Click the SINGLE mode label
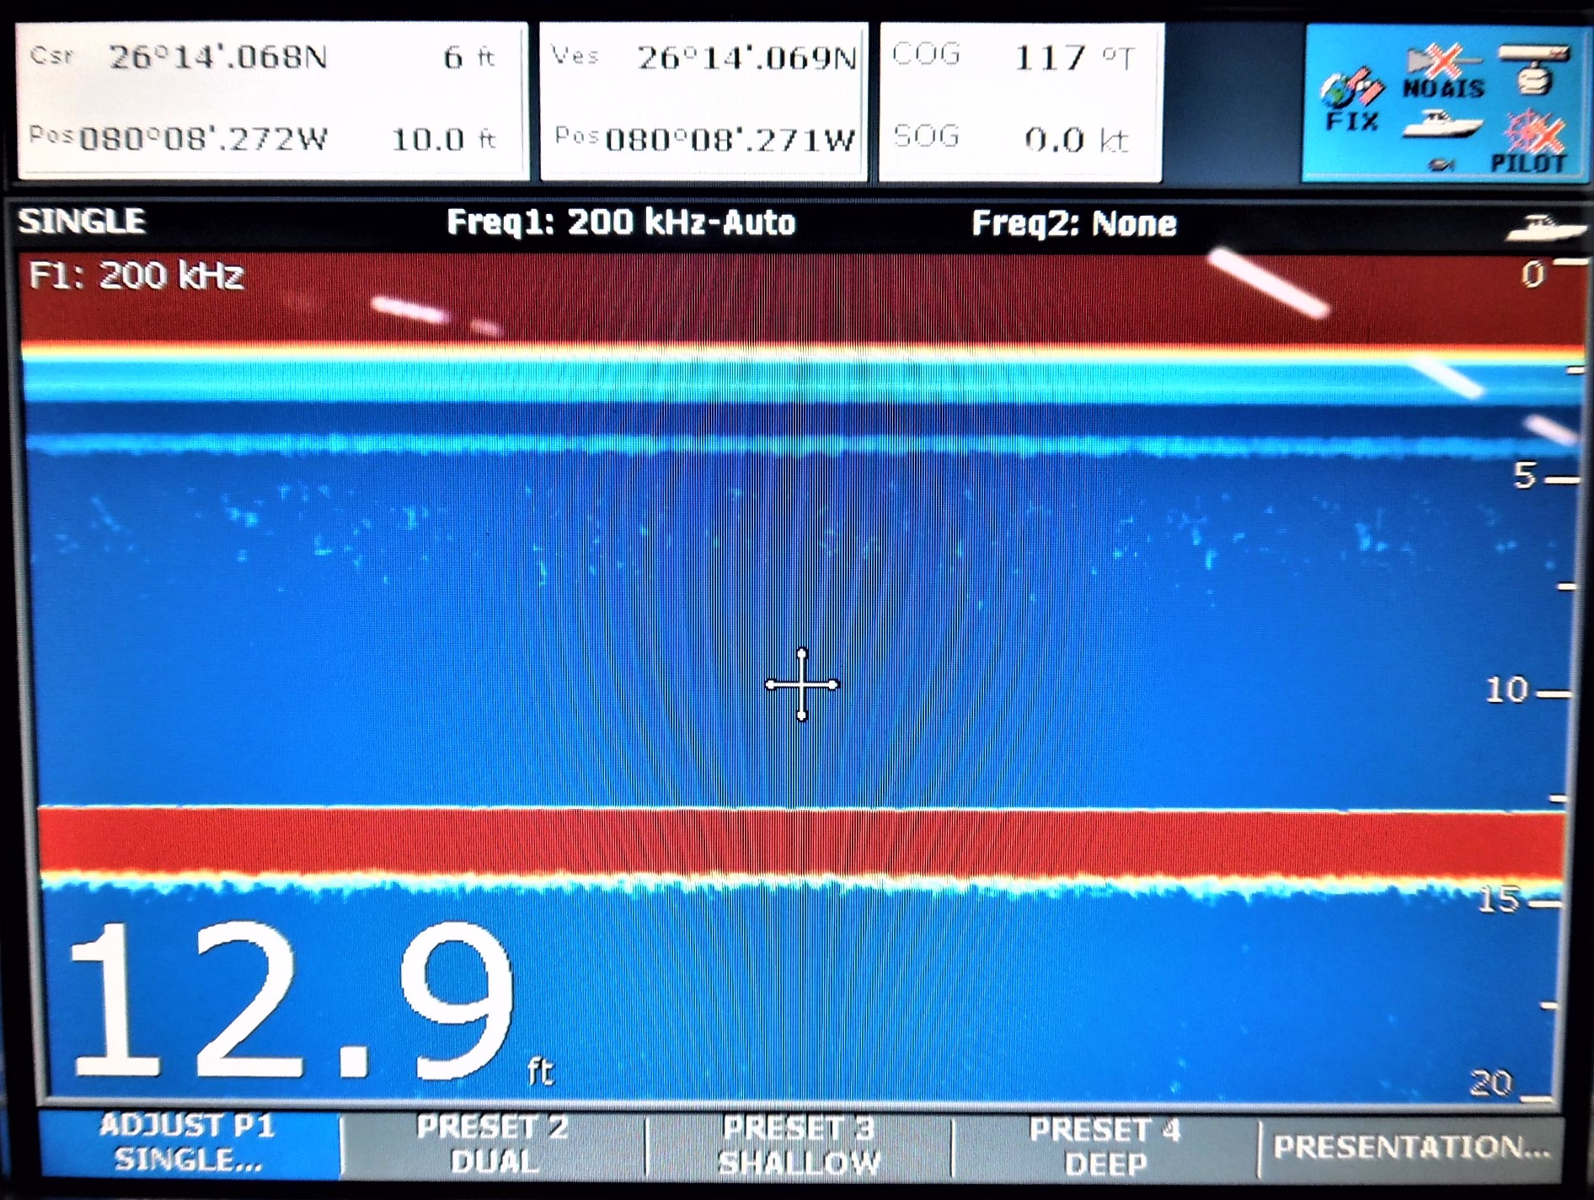This screenshot has width=1594, height=1200. coord(82,222)
